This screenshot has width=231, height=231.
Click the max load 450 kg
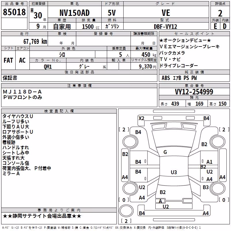tap(149, 55)
